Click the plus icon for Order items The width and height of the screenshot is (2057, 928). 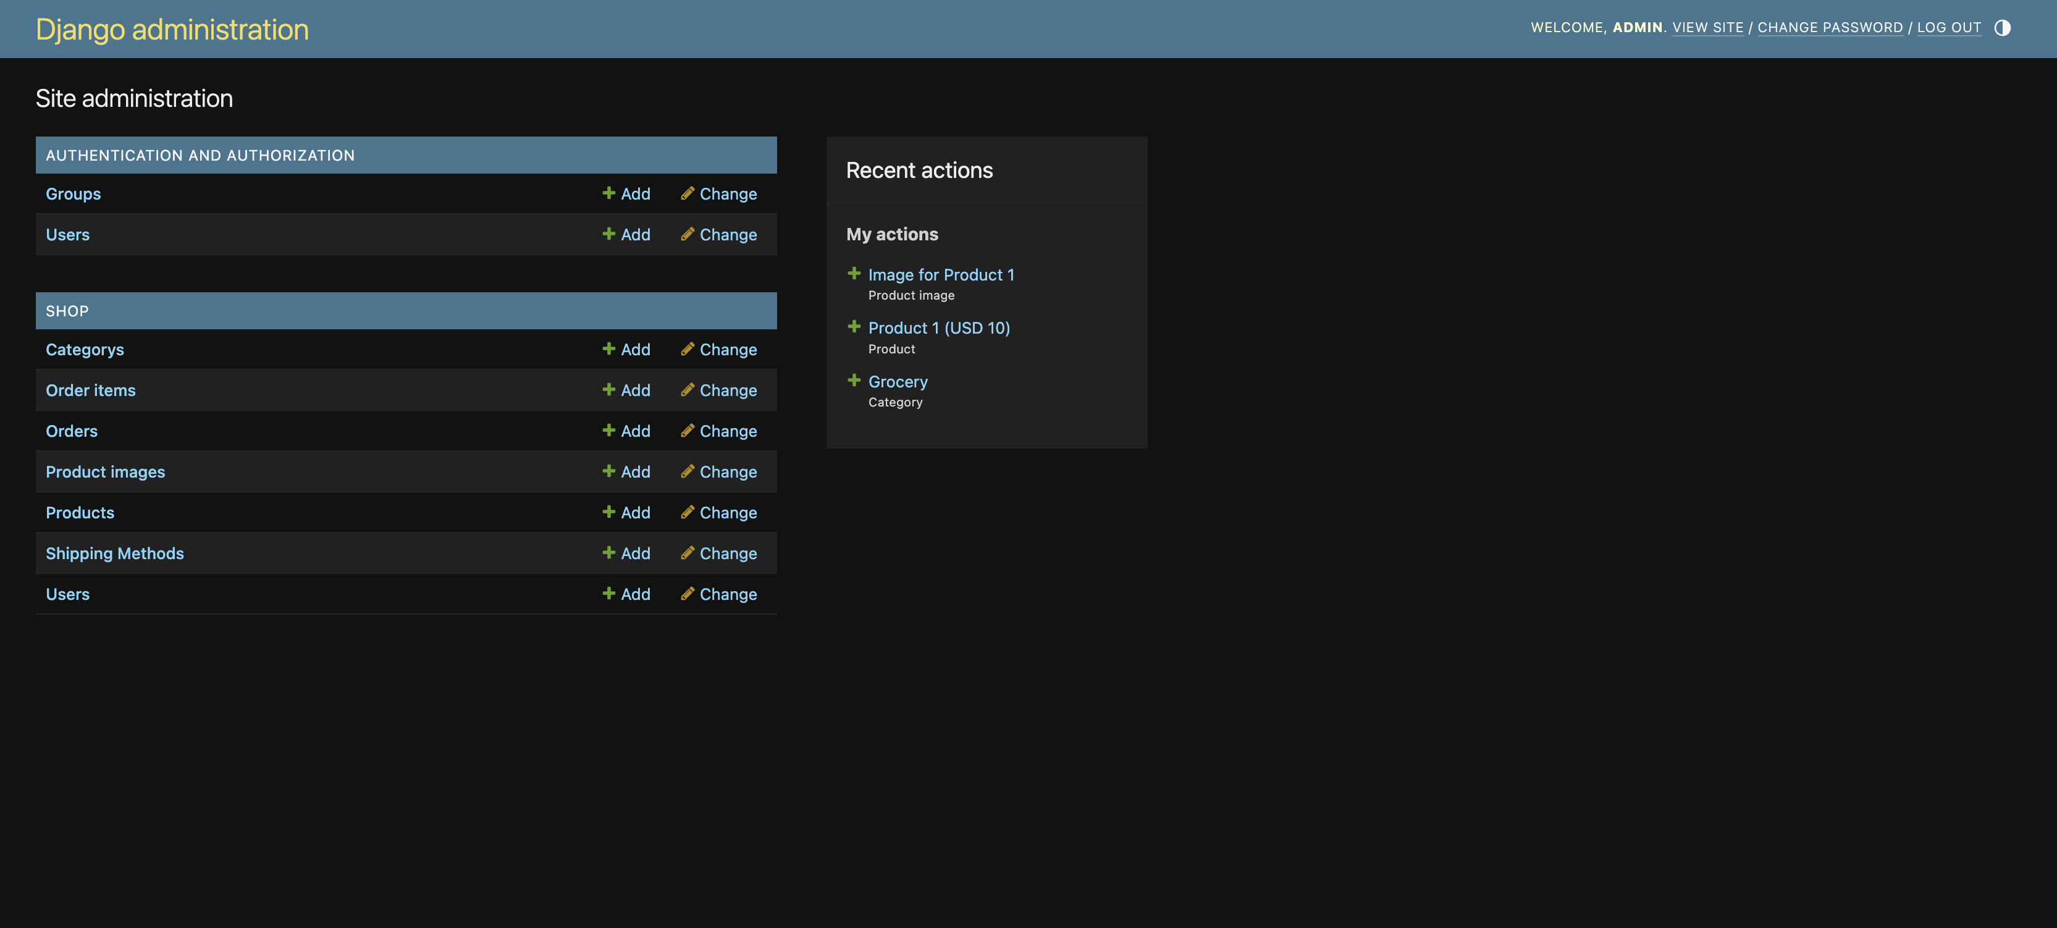[608, 390]
